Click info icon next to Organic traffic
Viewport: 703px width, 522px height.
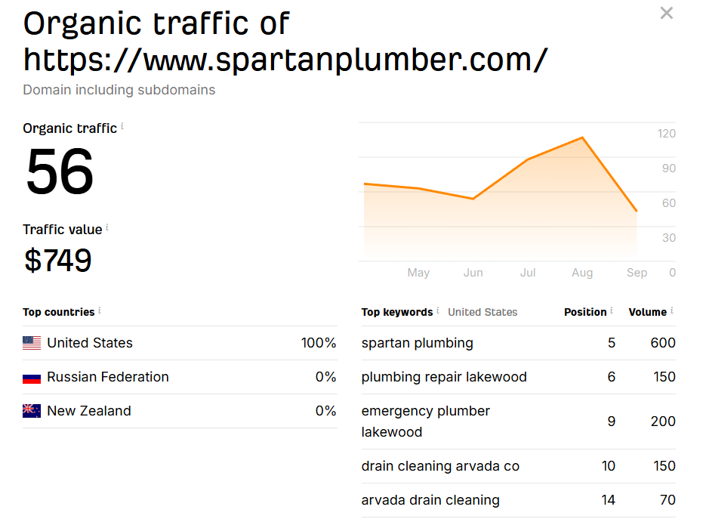pyautogui.click(x=122, y=127)
